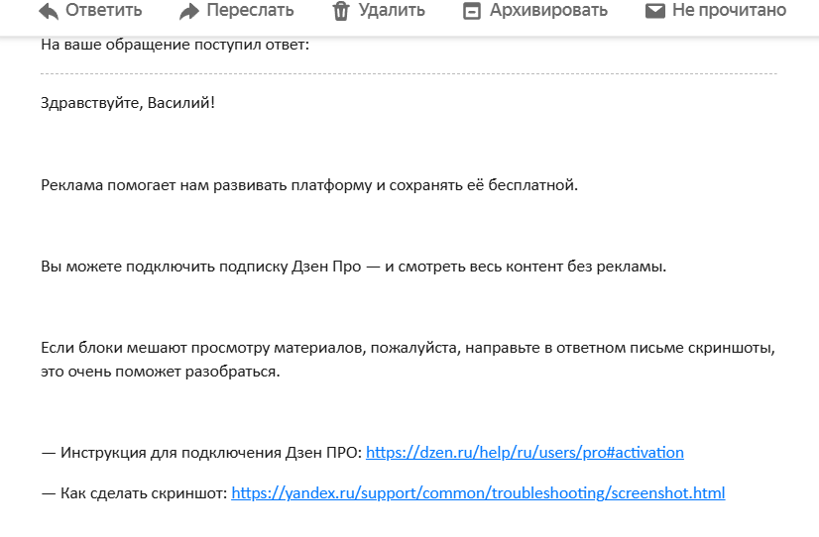Click the line На ваше обращение поступил ответ

[x=175, y=45]
